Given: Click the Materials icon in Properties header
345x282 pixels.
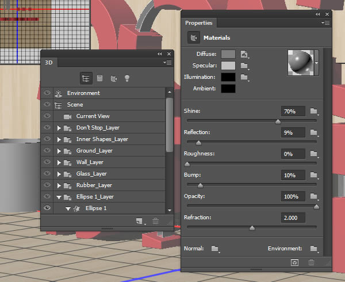Looking at the screenshot, I should pyautogui.click(x=194, y=38).
